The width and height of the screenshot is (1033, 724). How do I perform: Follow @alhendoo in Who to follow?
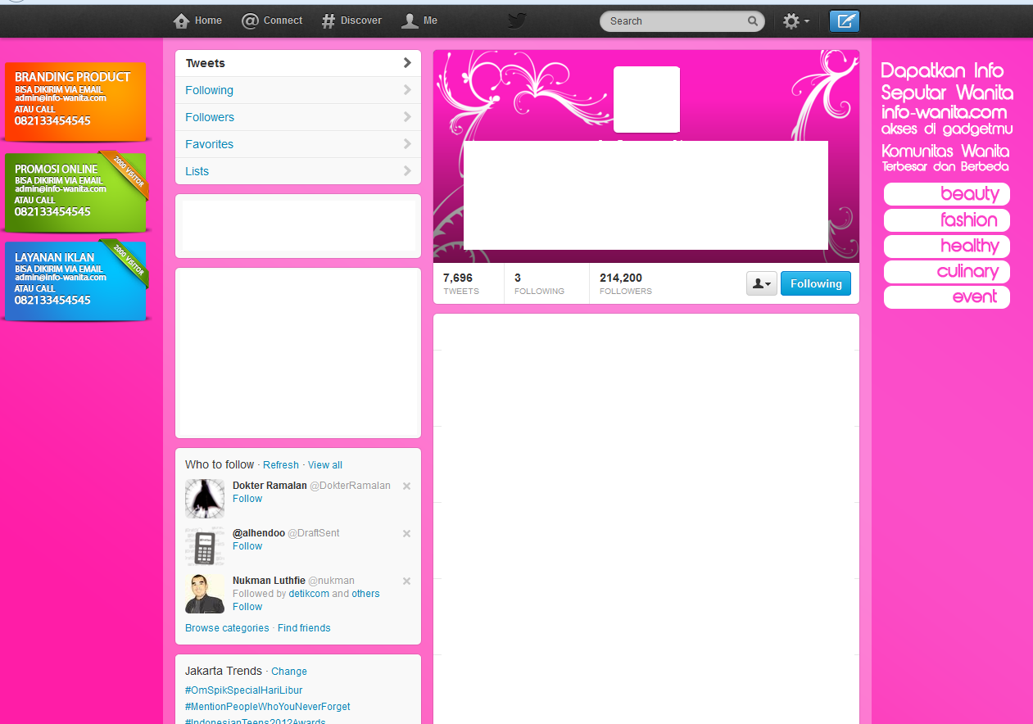pos(247,545)
